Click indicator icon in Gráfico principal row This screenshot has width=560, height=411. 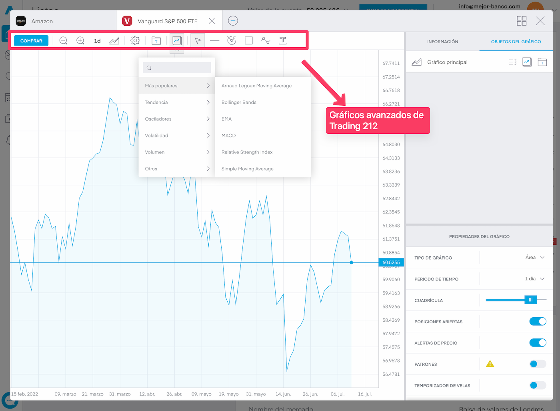click(x=527, y=62)
